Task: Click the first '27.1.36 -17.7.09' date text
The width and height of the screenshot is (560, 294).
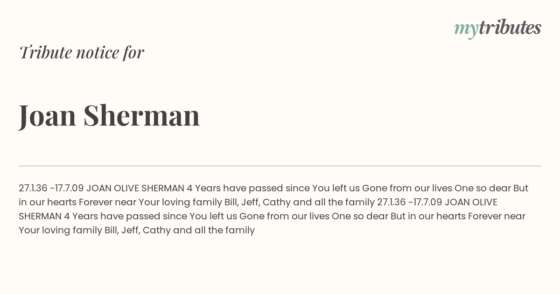Action: [51, 189]
